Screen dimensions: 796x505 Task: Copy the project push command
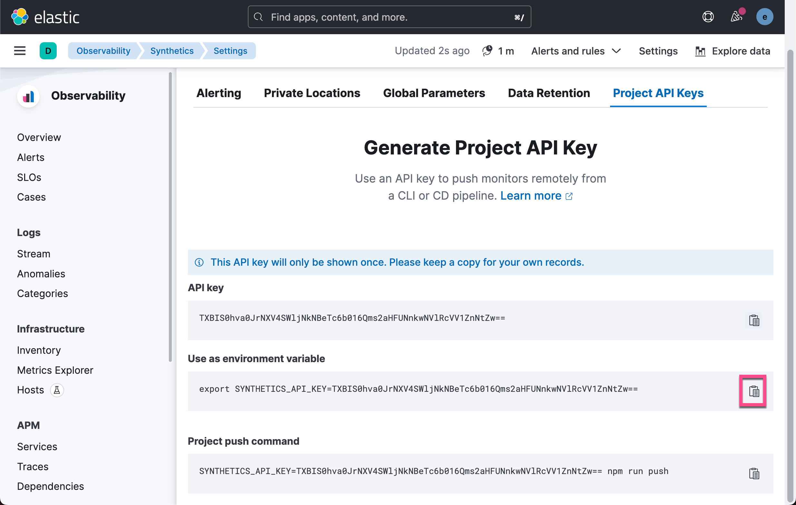pos(754,473)
